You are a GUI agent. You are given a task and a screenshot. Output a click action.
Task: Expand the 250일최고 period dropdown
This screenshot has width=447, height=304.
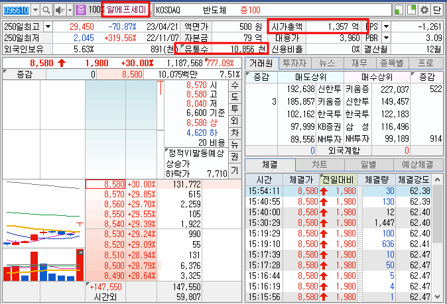pos(48,26)
